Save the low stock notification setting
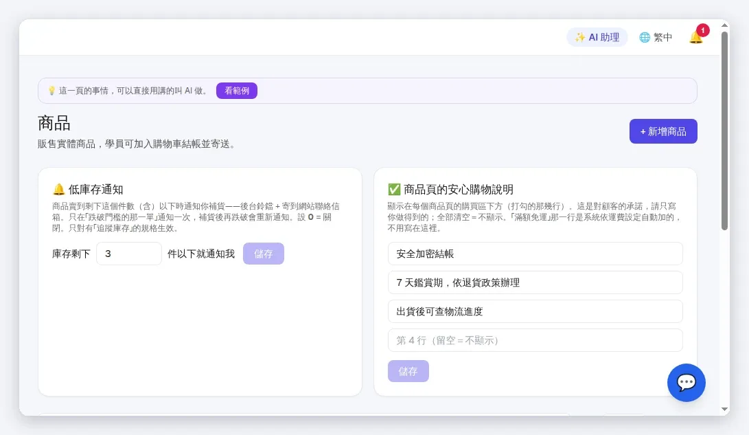 tap(263, 254)
